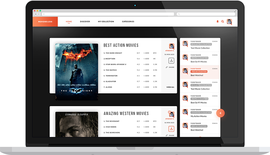Select '5. Terminator' list entry

(x=111, y=76)
